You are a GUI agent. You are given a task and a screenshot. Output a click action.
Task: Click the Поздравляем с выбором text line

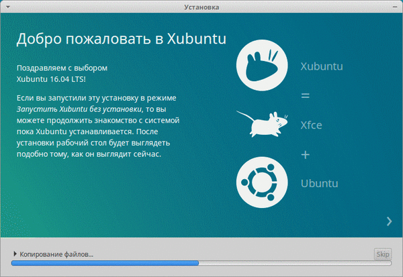click(61, 68)
